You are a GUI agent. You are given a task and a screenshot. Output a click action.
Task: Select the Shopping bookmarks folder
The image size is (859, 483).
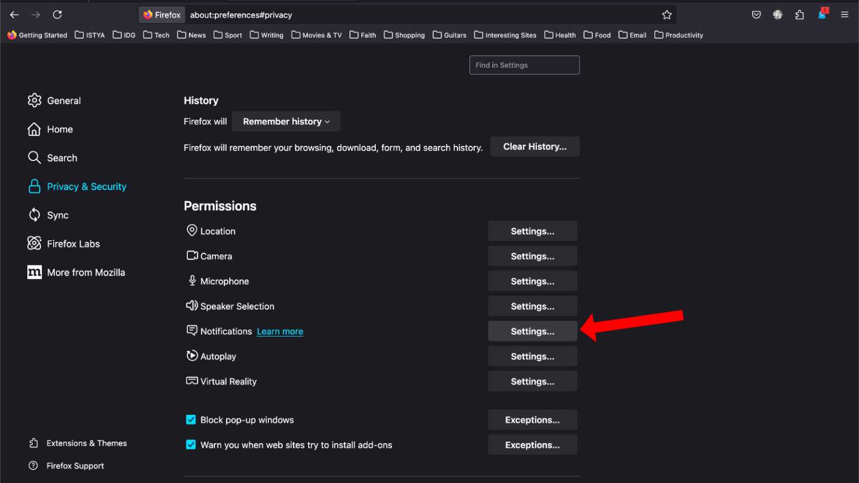pyautogui.click(x=404, y=35)
